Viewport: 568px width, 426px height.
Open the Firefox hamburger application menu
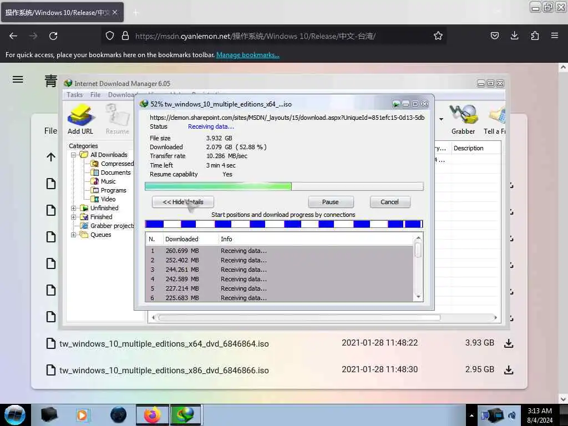pos(555,35)
